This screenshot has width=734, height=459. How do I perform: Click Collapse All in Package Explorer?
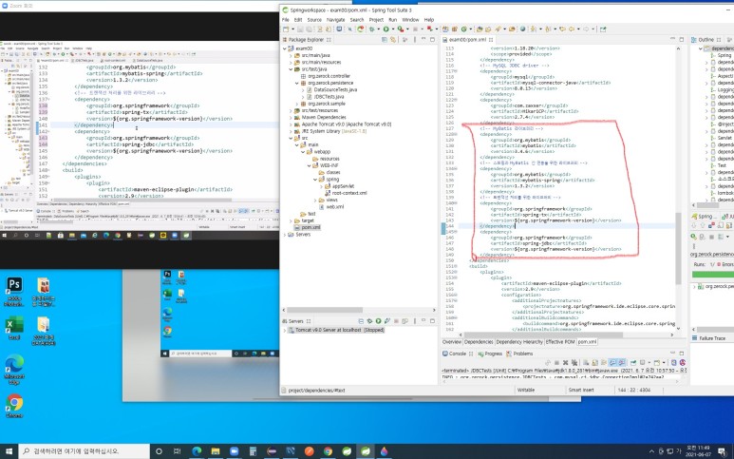385,40
